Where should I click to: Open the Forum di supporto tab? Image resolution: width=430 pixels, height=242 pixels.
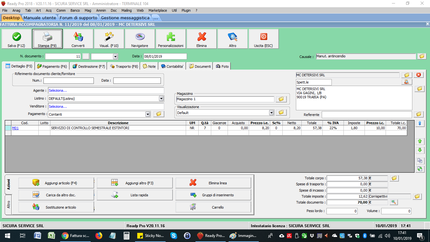[78, 18]
